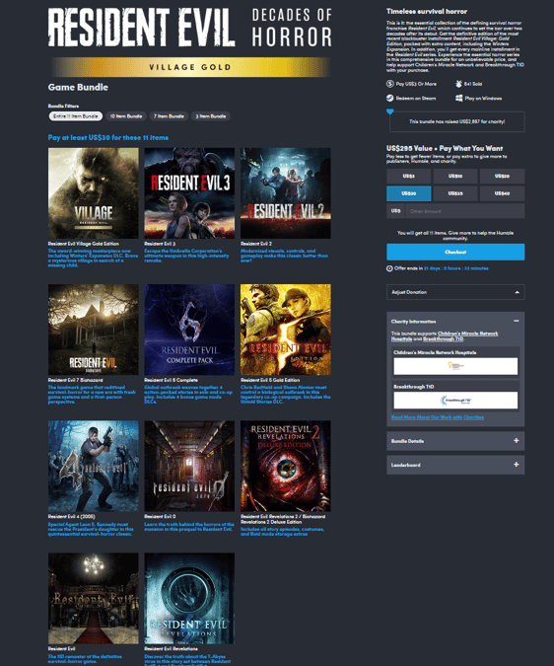Open Read More About Our Work with Charities
The image size is (554, 666).
[x=438, y=417]
